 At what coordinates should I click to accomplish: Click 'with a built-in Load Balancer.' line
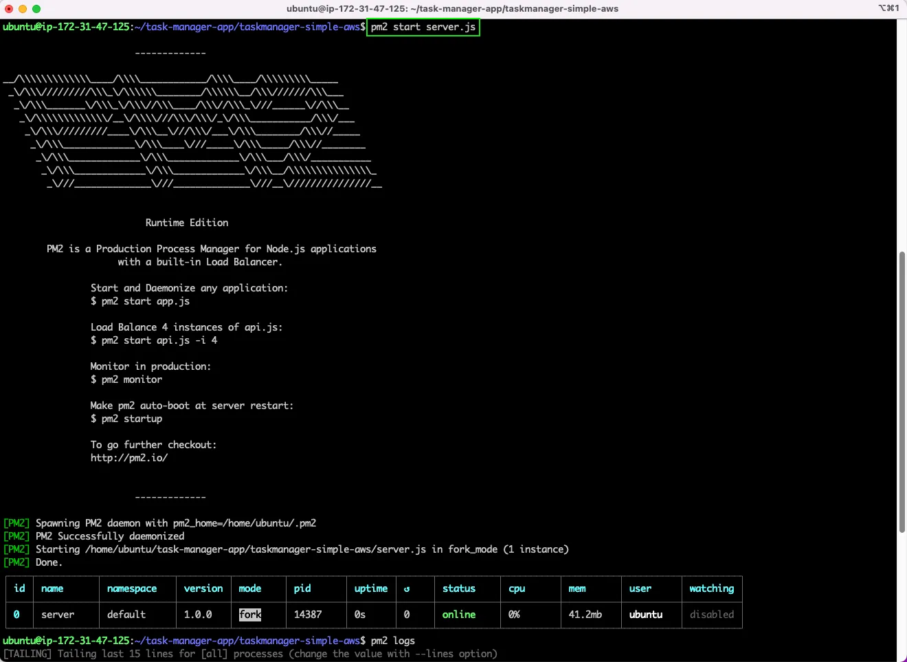200,262
